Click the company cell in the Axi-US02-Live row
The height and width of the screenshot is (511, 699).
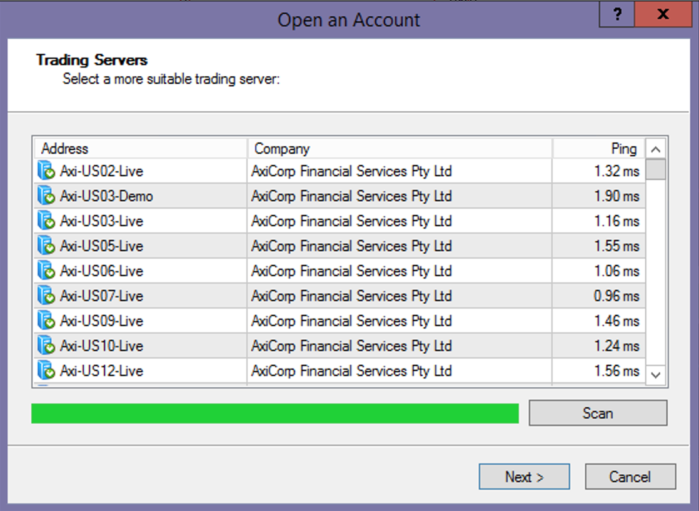[x=400, y=171]
